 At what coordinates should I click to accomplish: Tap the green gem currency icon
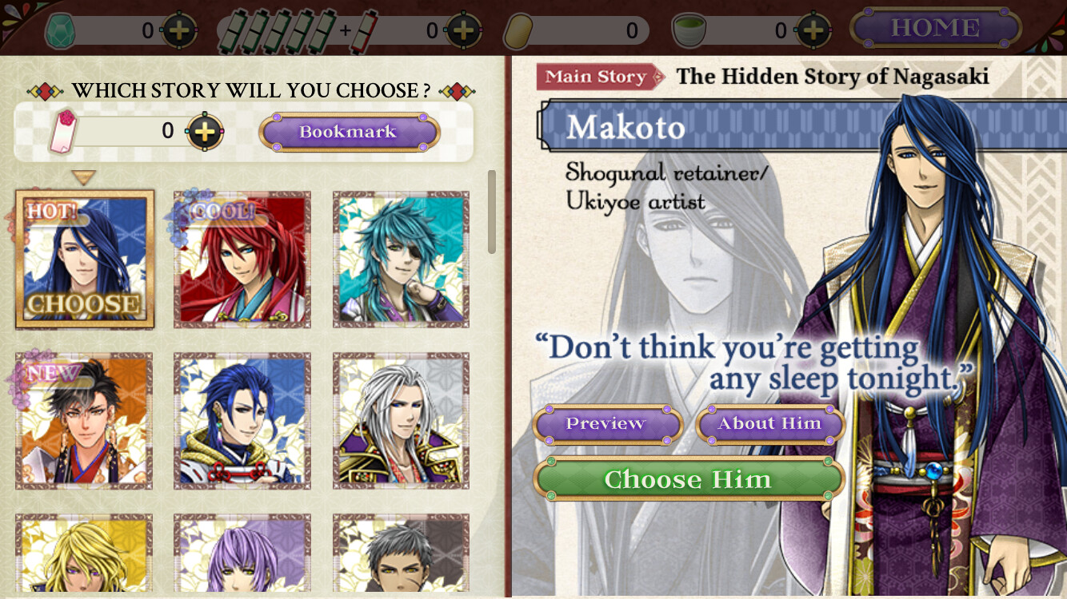(x=60, y=32)
